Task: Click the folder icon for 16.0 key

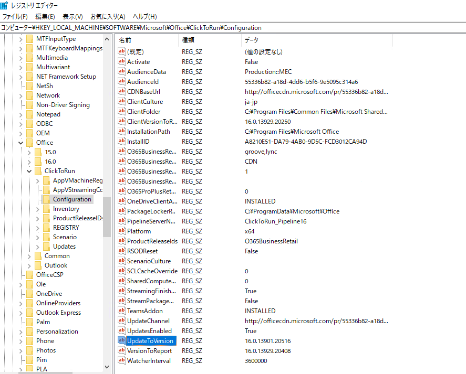Action: 38,162
